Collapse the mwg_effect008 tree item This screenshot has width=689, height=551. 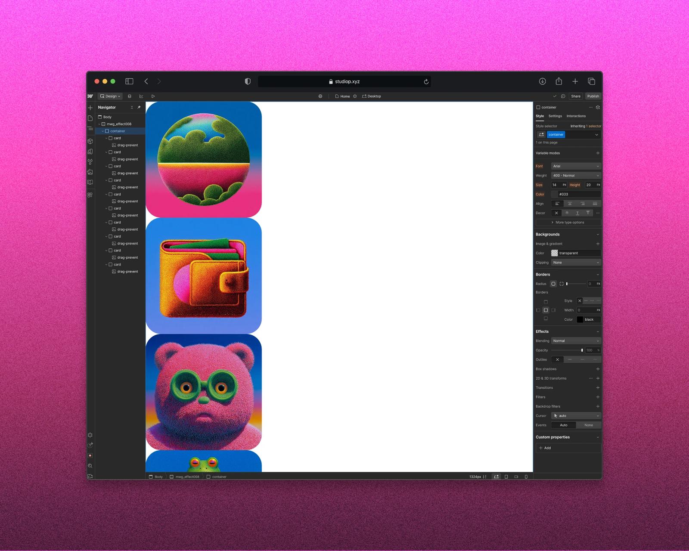(99, 124)
